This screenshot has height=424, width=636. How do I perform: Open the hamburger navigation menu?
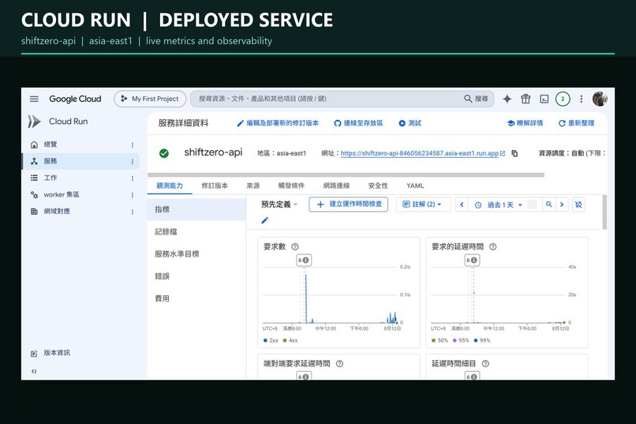[34, 99]
